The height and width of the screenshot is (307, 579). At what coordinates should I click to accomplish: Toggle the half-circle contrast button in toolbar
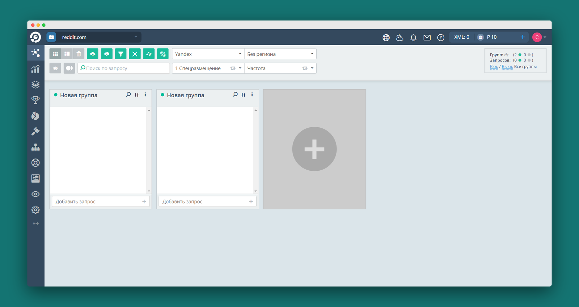point(69,68)
